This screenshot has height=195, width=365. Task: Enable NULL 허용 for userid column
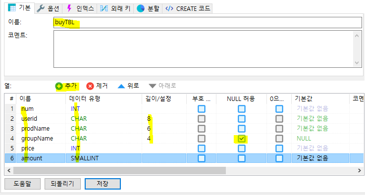click(241, 119)
